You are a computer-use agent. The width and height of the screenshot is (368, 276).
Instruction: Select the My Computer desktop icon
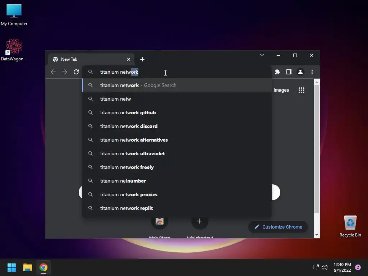point(14,15)
